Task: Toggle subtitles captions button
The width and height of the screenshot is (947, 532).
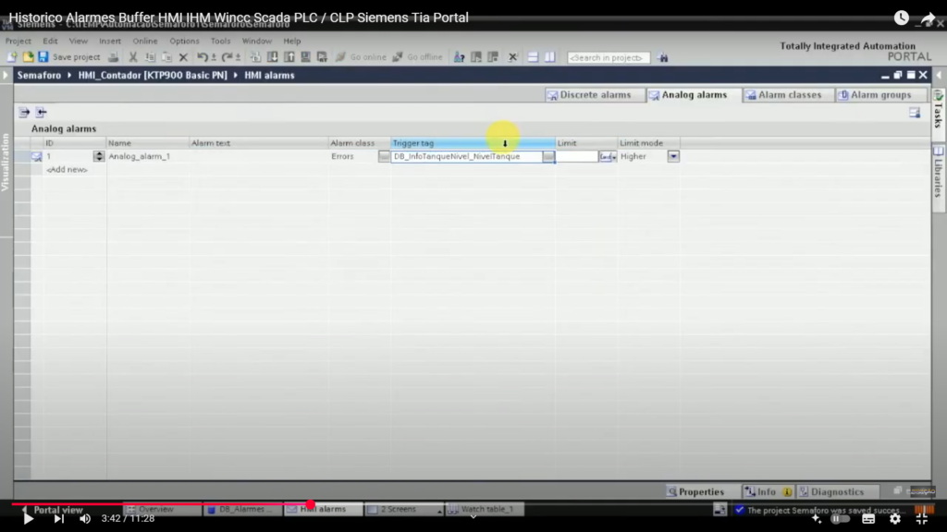Action: tap(868, 518)
